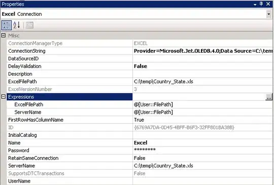The image size is (274, 185).
Task: Click the masked Password value
Action: 145,150
